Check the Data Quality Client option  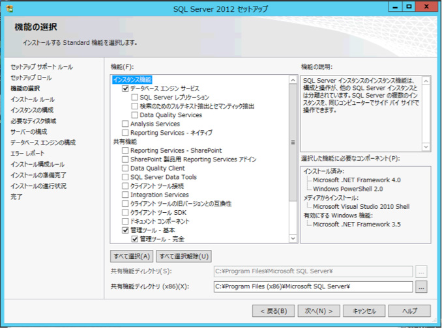point(125,168)
